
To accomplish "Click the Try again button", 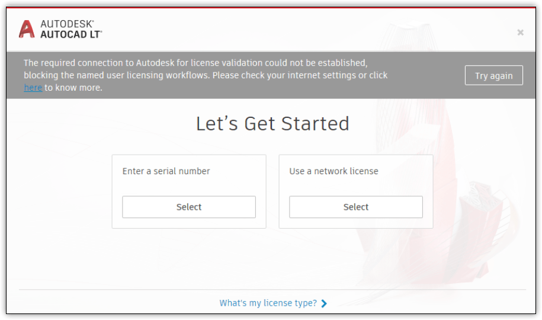I will pyautogui.click(x=493, y=75).
